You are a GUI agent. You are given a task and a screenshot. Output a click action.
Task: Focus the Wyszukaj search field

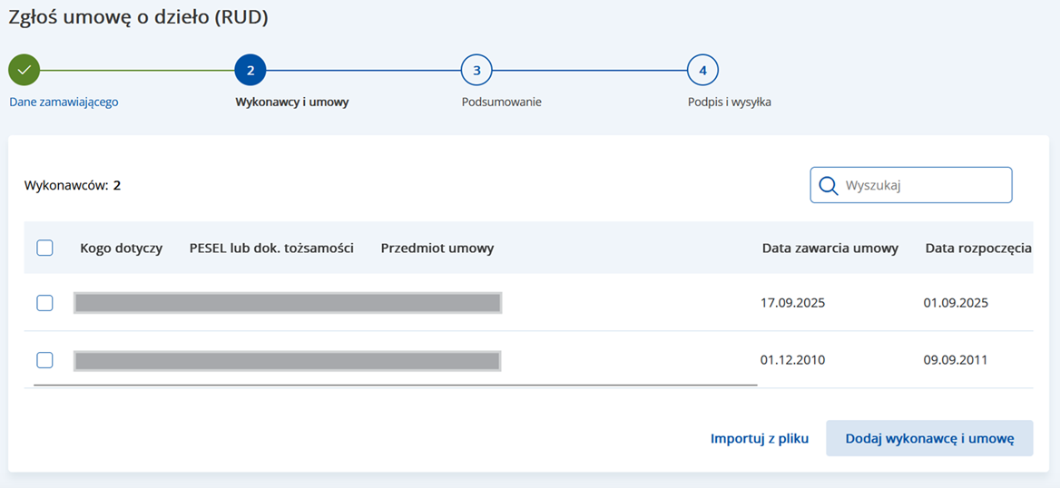[921, 185]
